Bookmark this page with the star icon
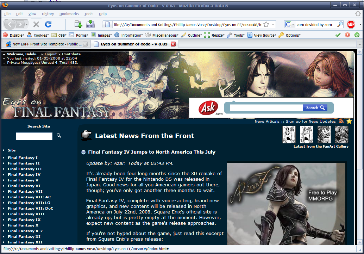The image size is (364, 254). coord(266,24)
